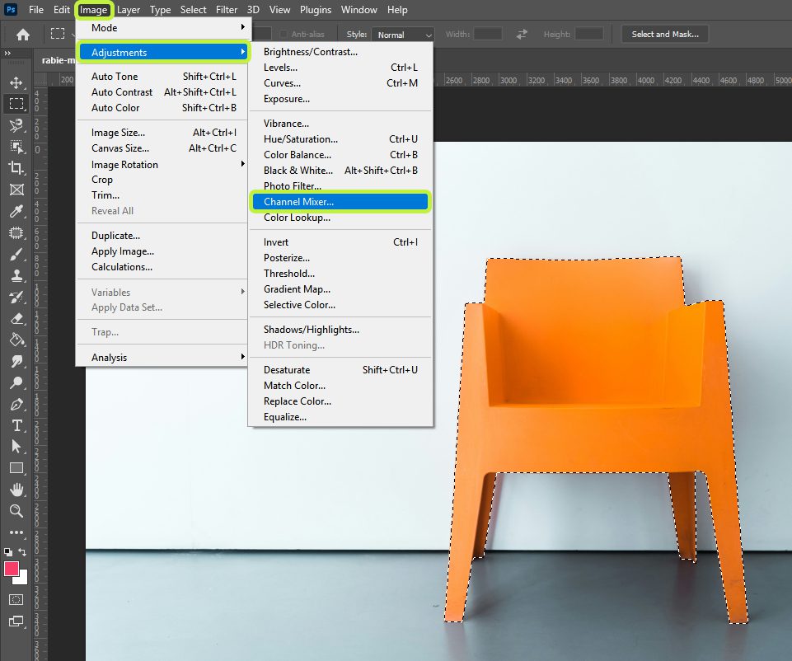The image size is (792, 661).
Task: Expand the Variables submenu
Action: tap(162, 292)
